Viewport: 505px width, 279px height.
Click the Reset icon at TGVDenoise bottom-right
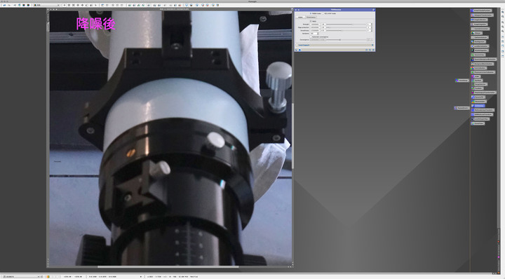tap(373, 50)
